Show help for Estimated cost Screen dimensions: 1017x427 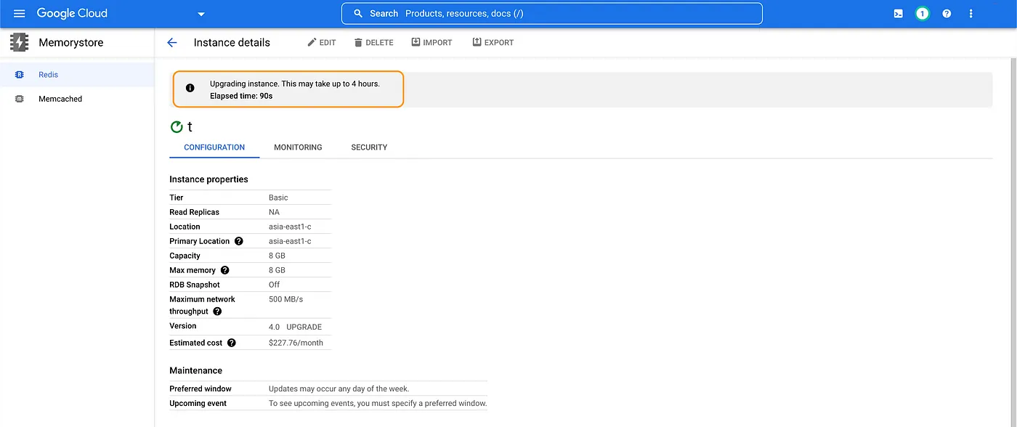click(x=232, y=343)
